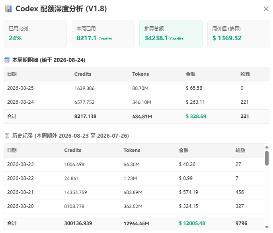Click the 8103.778 credits value
This screenshot has width=273, height=233.
point(74,206)
